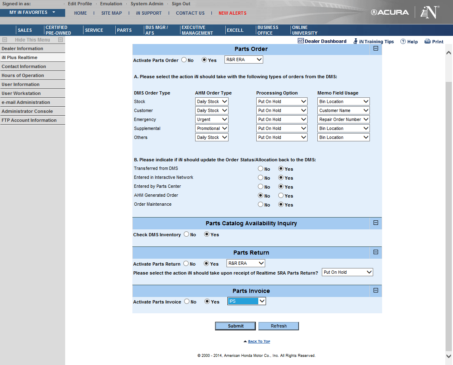
Task: Open the ONLINE UNIVERSITY menu
Action: click(304, 30)
